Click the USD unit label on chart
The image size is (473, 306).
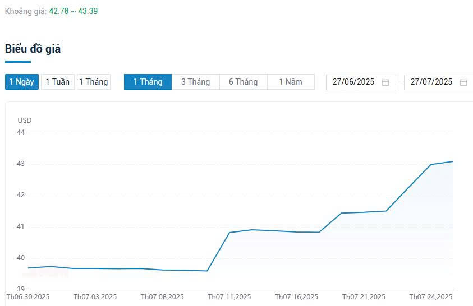(x=25, y=120)
